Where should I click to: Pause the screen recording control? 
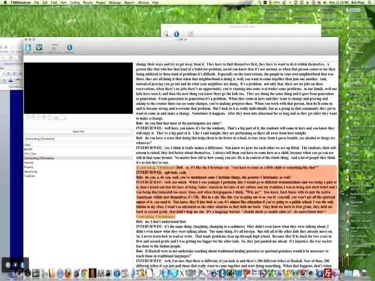[x=8, y=265]
